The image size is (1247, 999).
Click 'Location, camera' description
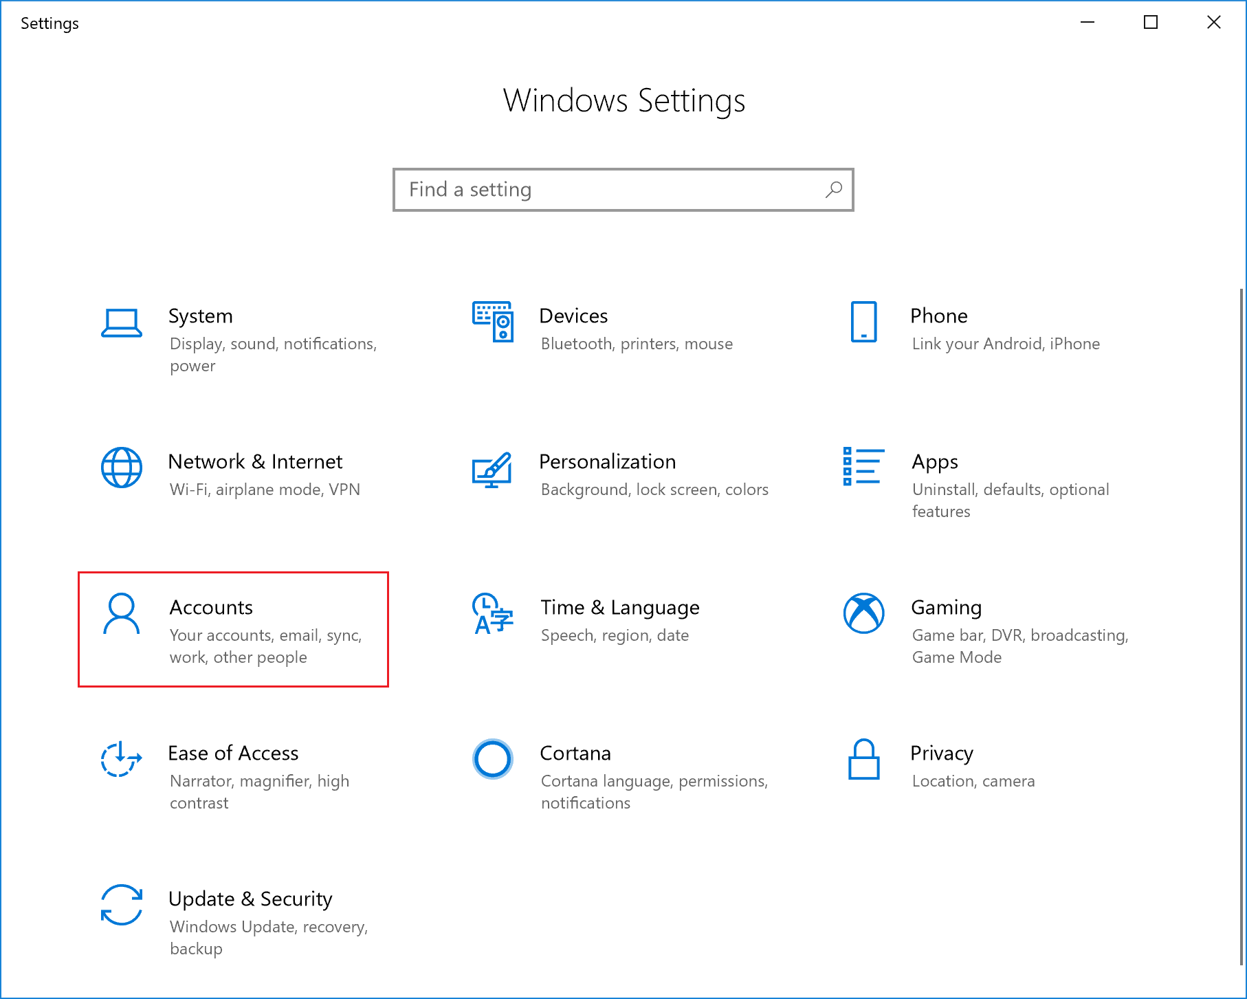pyautogui.click(x=973, y=781)
